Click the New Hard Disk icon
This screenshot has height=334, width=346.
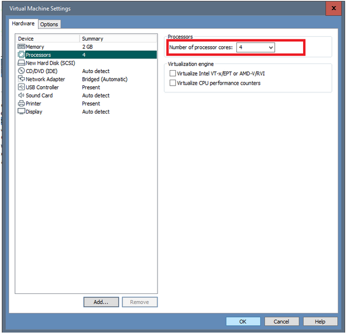pyautogui.click(x=21, y=63)
